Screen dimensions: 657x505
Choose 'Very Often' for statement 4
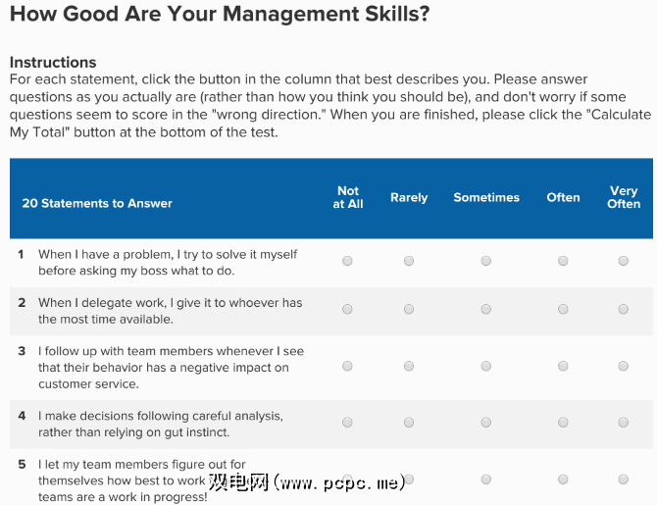coord(624,423)
